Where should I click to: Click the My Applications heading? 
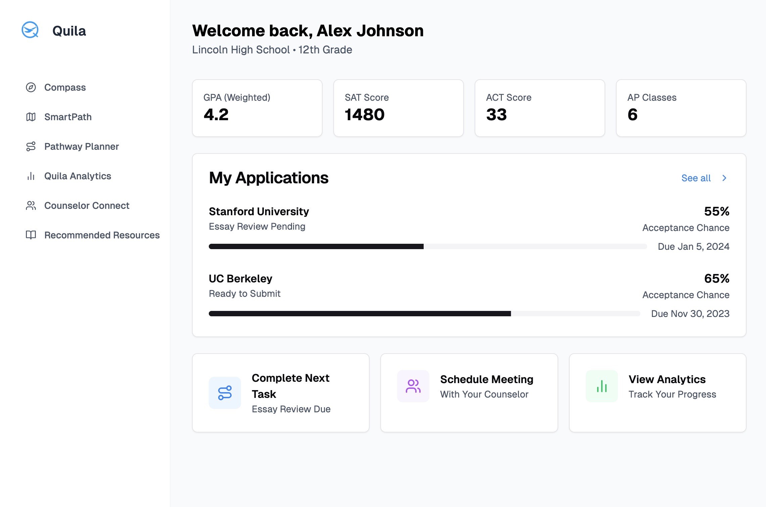[x=269, y=178]
